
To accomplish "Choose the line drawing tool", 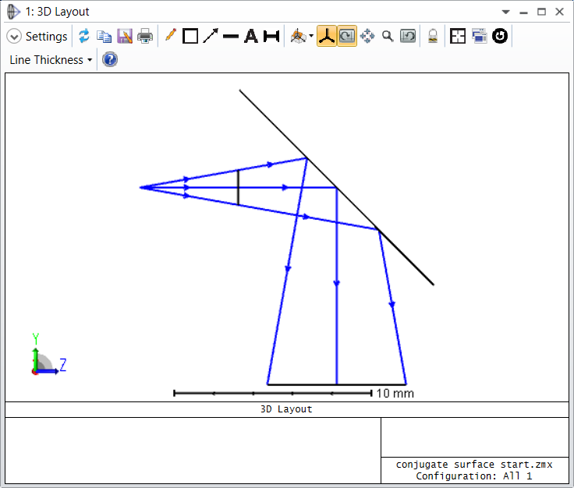I will (231, 36).
